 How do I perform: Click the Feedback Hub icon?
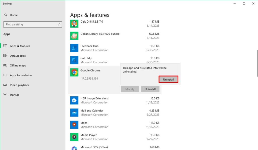[x=74, y=48]
